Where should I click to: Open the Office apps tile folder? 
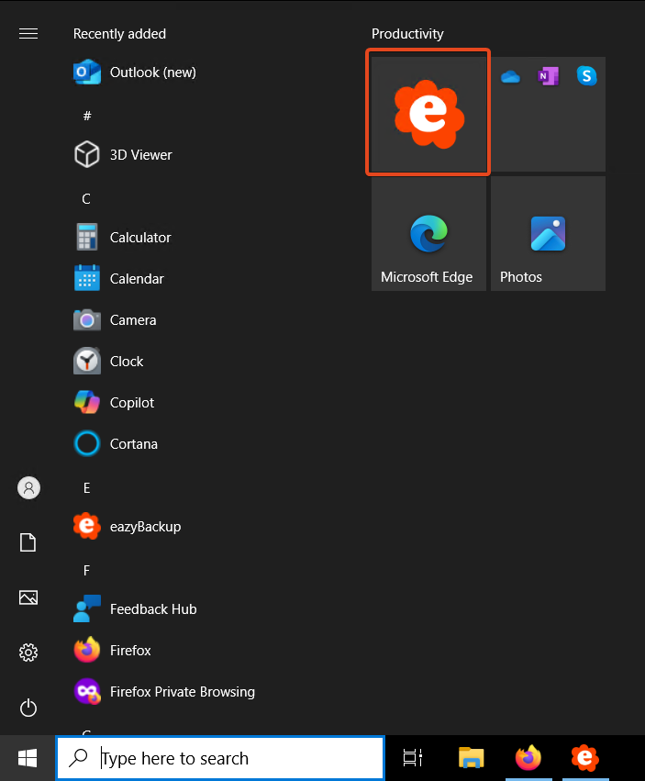548,114
